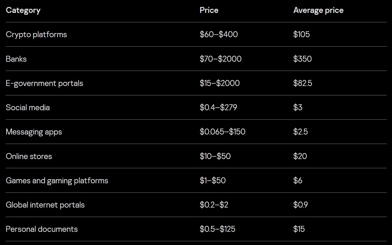This screenshot has height=245, width=392.
Task: Click the Crypto platforms row label
Action: pyautogui.click(x=36, y=35)
